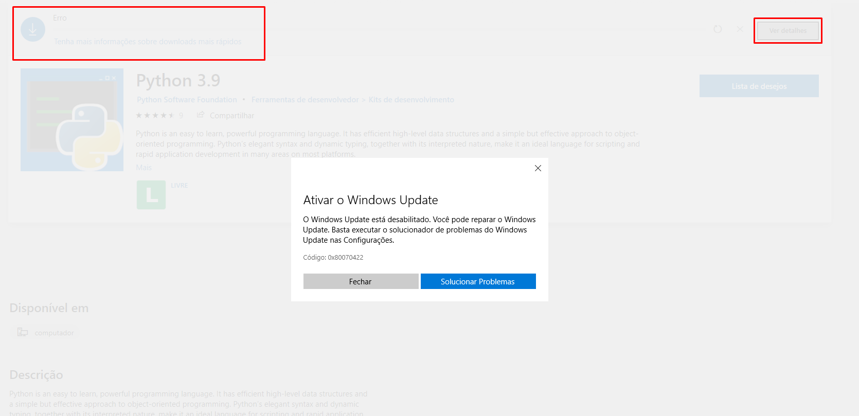Image resolution: width=859 pixels, height=416 pixels.
Task: Cancel the download with the X icon
Action: pyautogui.click(x=740, y=29)
